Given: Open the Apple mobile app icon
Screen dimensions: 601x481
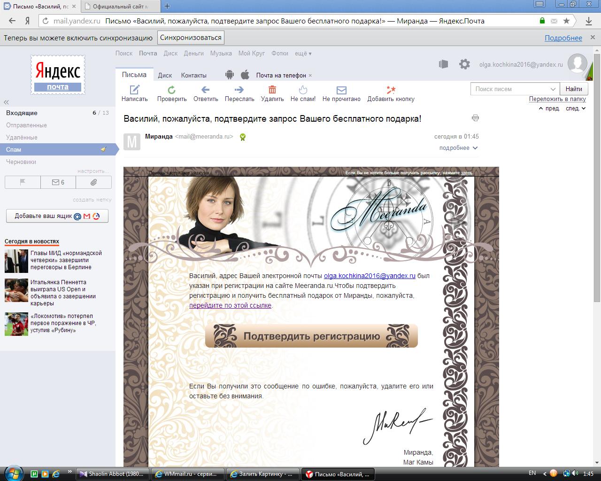Looking at the screenshot, I should point(245,75).
